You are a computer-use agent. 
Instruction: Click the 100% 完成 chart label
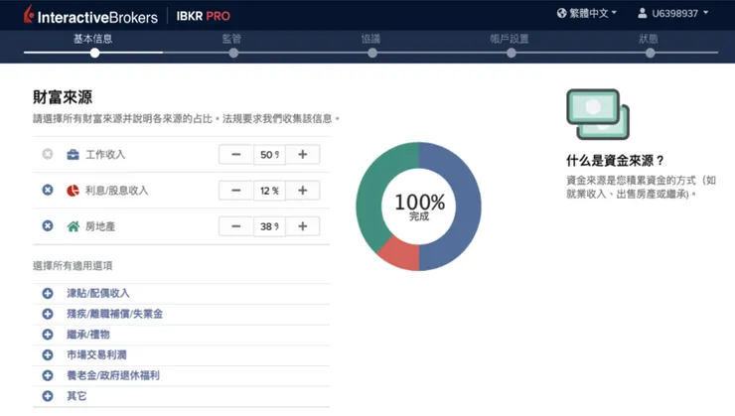pos(419,207)
